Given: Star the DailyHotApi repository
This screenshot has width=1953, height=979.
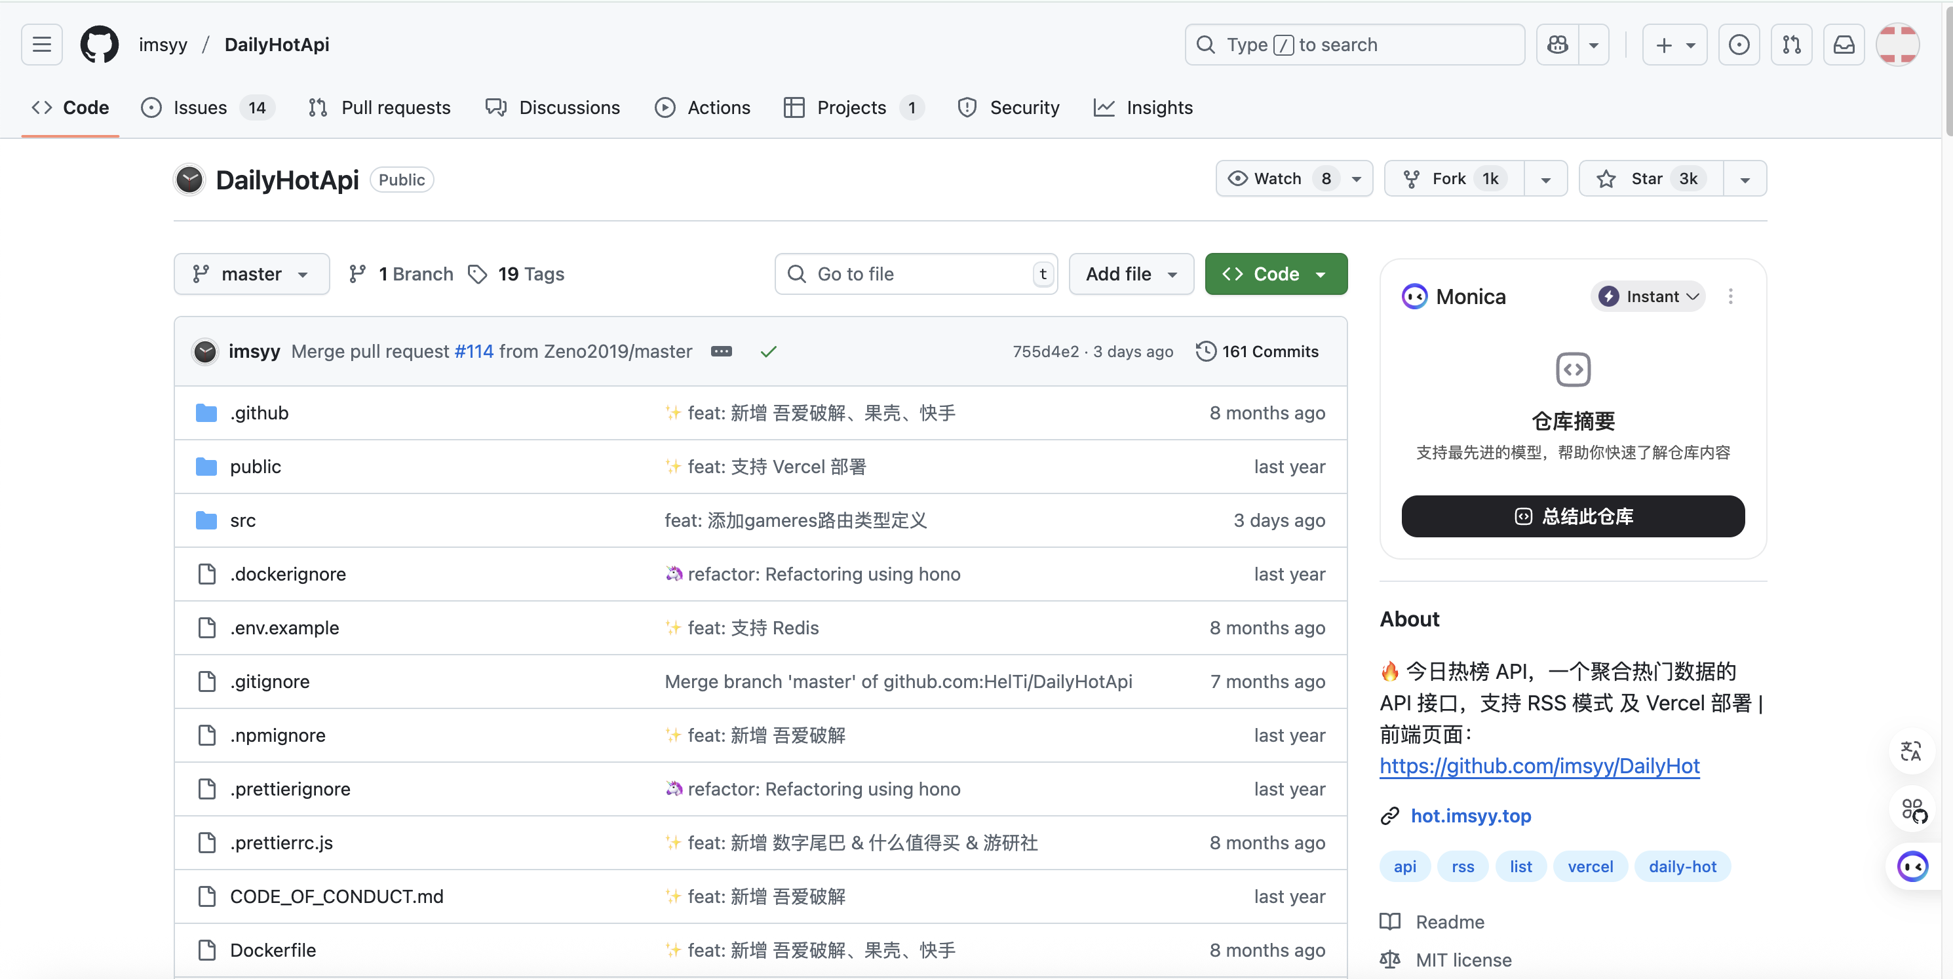Looking at the screenshot, I should click(x=1652, y=178).
